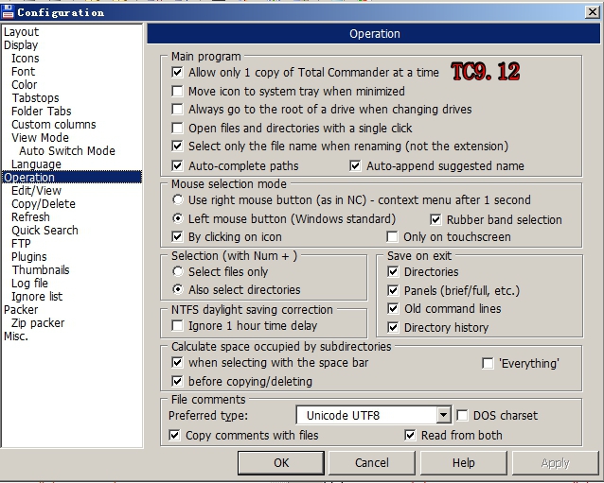Open the Color settings page
Image resolution: width=604 pixels, height=483 pixels.
coord(25,85)
